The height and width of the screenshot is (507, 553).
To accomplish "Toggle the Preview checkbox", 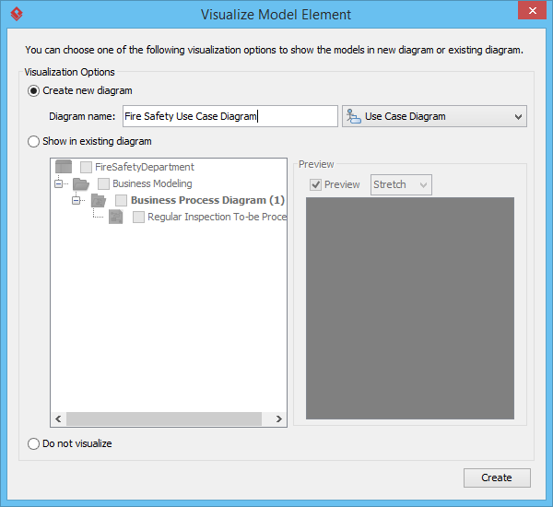I will click(x=315, y=184).
